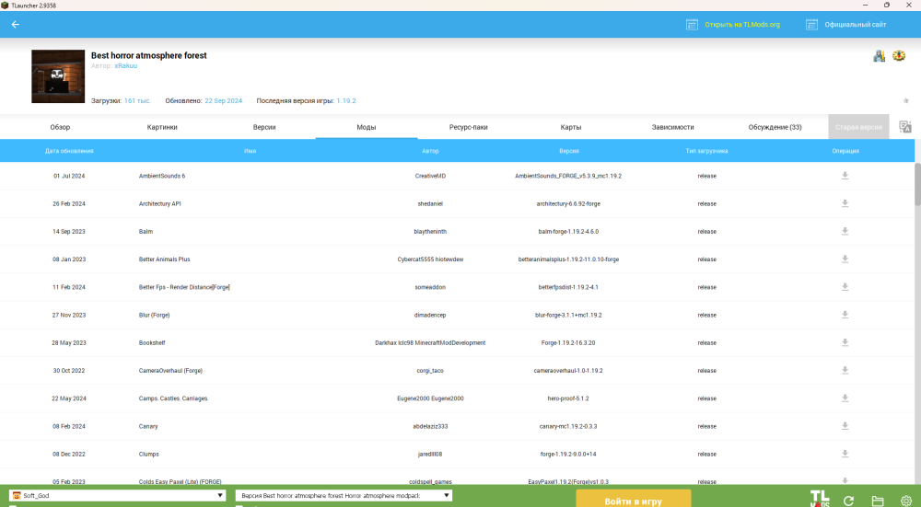Click the TL Mods logo icon
921x507 pixels.
coord(820,499)
